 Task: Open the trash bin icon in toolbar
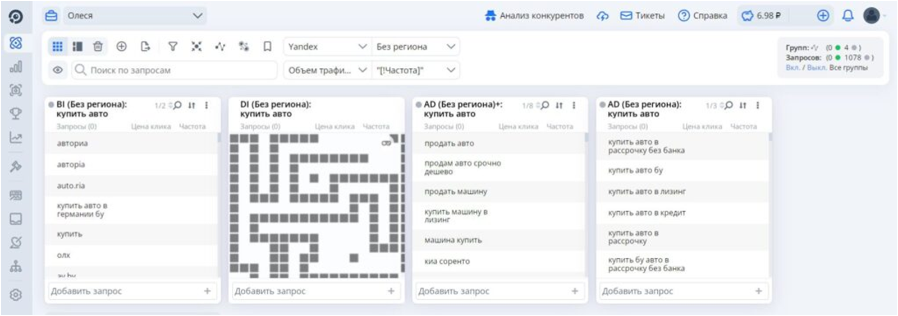point(98,47)
